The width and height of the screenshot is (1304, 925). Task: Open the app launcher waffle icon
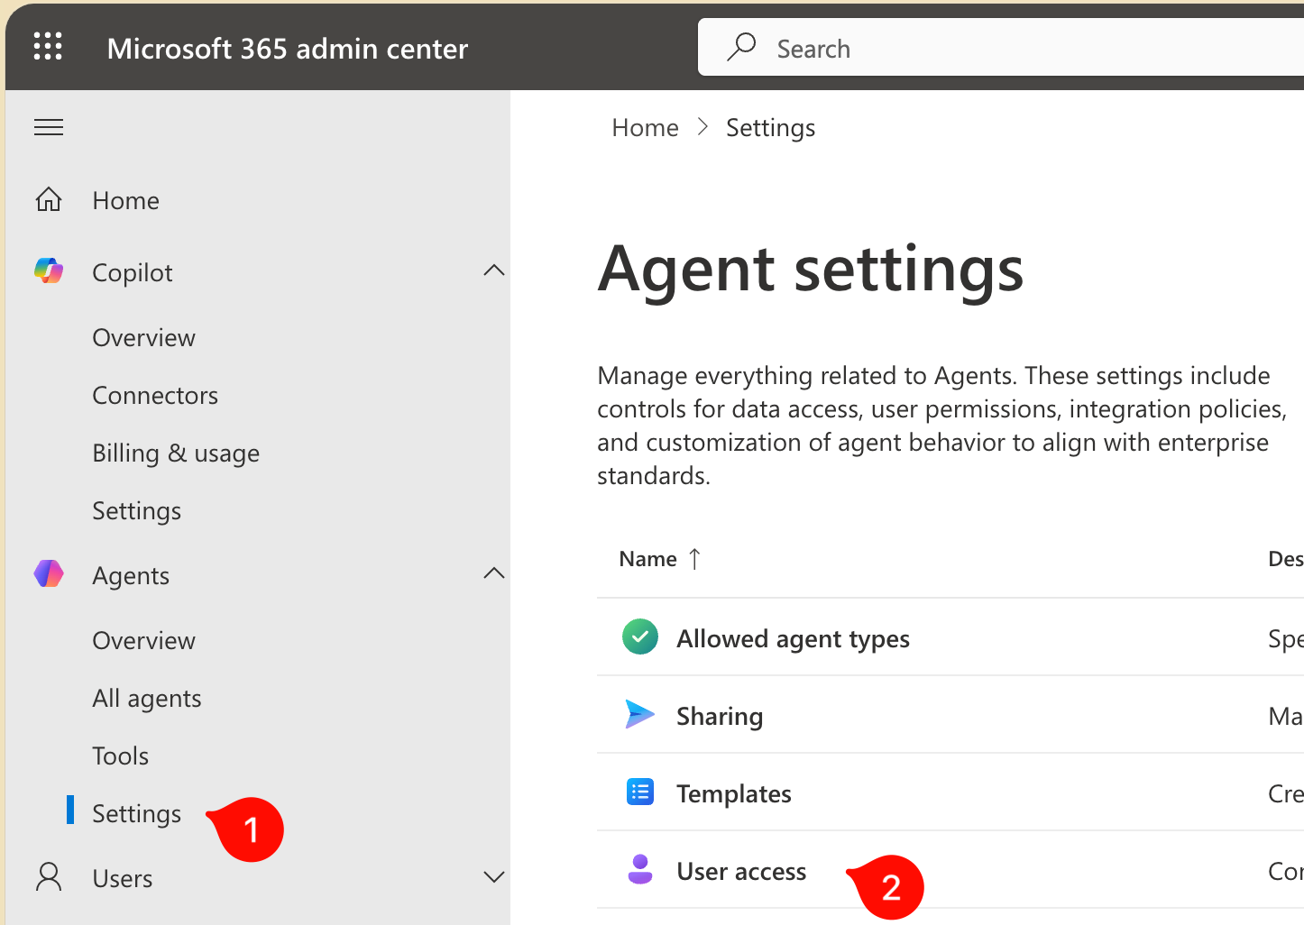(48, 46)
